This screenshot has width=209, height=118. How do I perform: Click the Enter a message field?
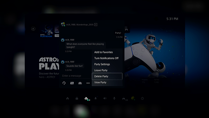[76, 76]
